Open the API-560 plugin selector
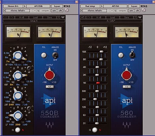Image resolution: width=155 pixels, height=136 pixels. pos(115,6)
